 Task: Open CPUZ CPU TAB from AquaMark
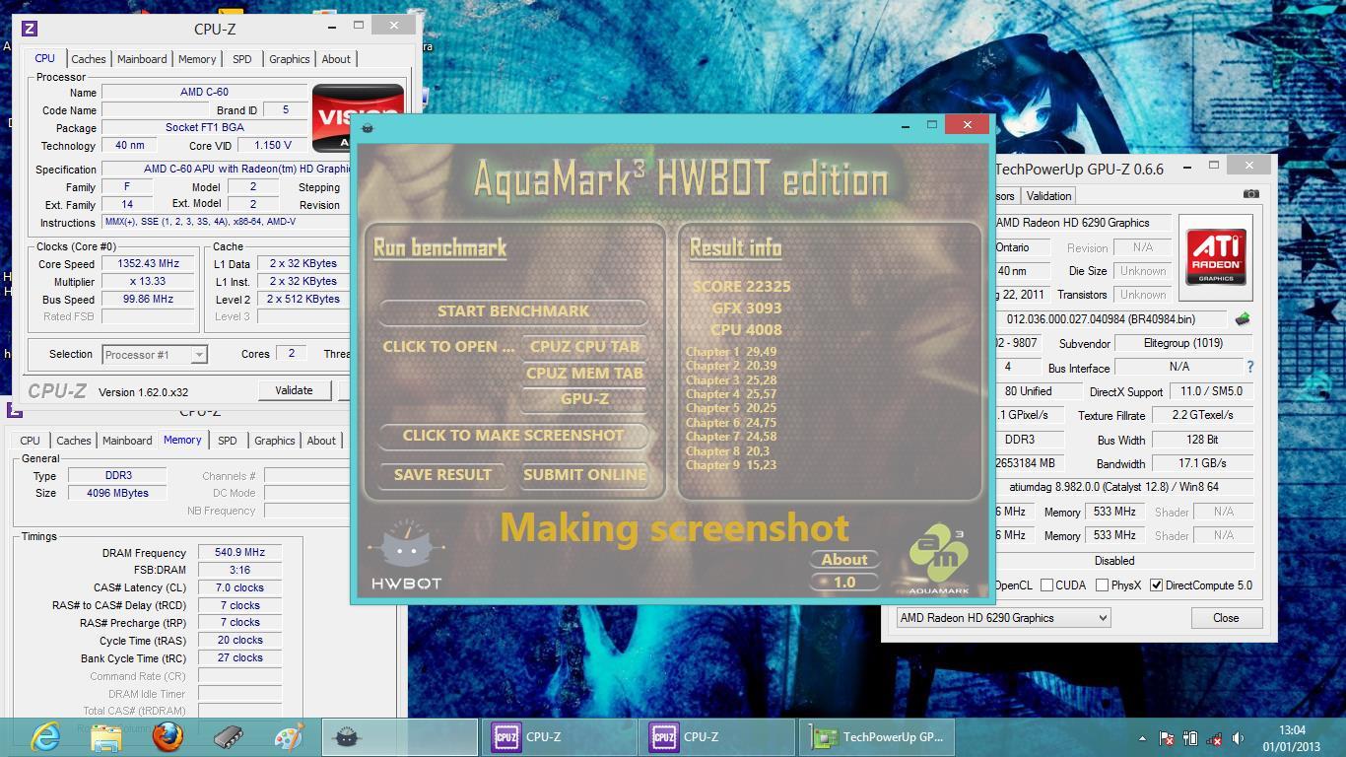584,347
